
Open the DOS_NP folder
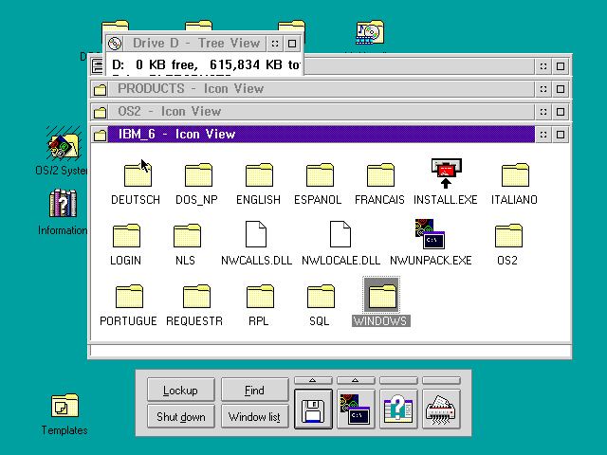[198, 174]
